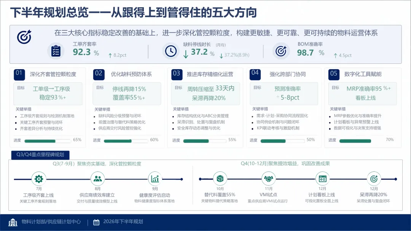Click the footer text 物料计划部/供应链计划中心

pyautogui.click(x=51, y=222)
